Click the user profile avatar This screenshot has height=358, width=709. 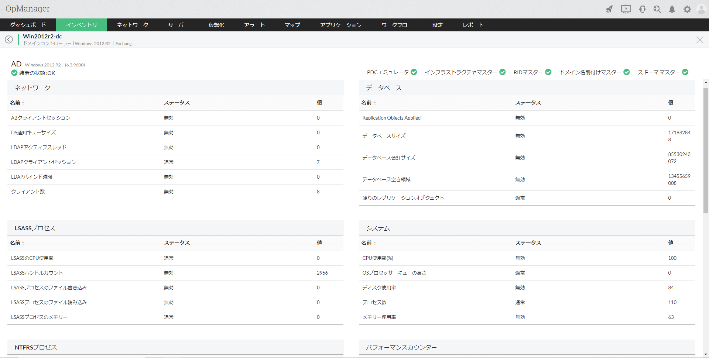pyautogui.click(x=701, y=9)
